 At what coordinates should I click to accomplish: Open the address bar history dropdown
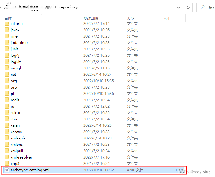click(179, 8)
